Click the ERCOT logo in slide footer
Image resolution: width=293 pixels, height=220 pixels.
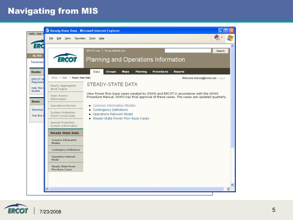click(x=16, y=209)
